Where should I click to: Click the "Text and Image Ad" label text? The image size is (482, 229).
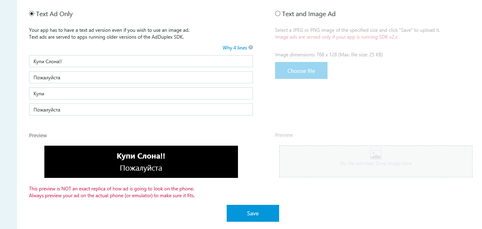pos(309,14)
